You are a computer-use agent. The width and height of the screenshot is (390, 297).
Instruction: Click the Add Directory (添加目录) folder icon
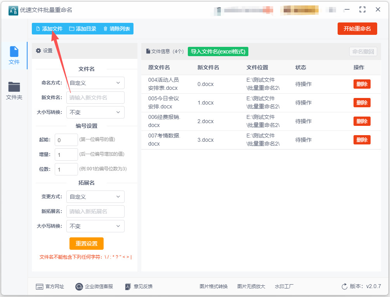71,29
